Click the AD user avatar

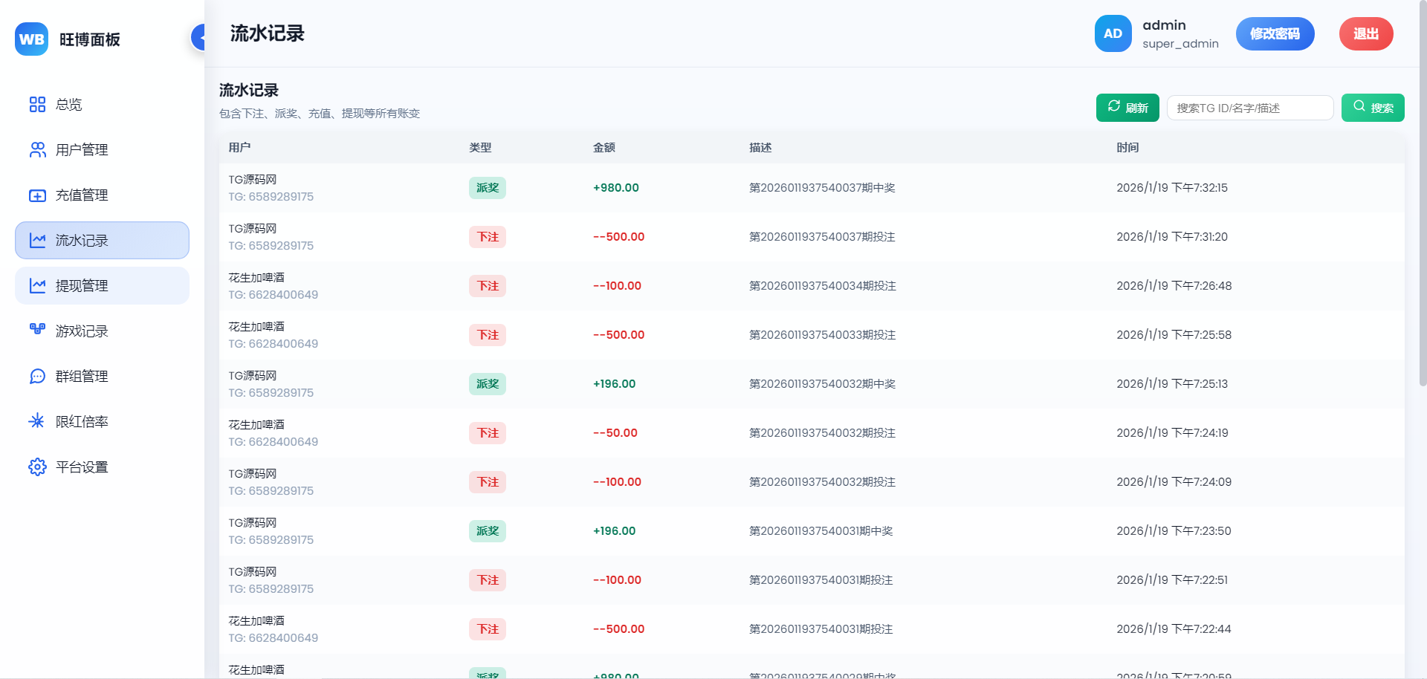1113,34
